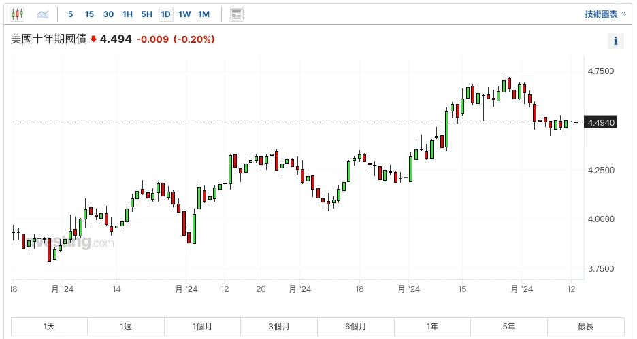Switch to the area chart icon
The image size is (637, 339).
click(43, 14)
